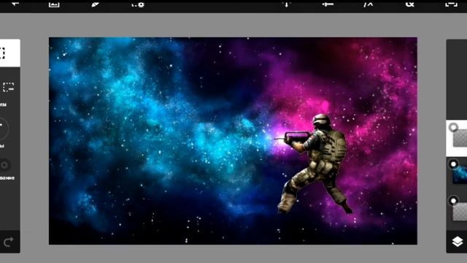Choose the subtract-from-selection marquee mode

9,87
